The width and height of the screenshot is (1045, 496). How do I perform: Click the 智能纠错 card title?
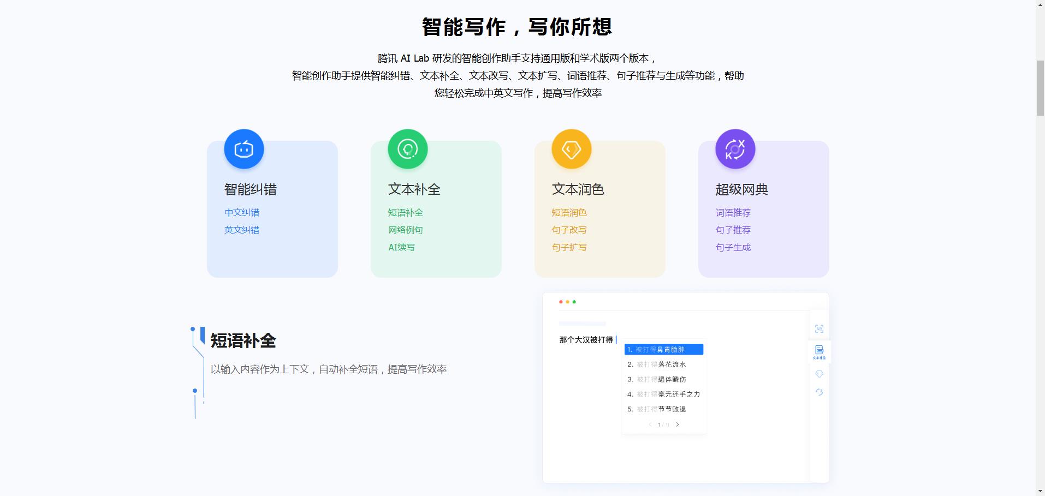(x=251, y=189)
